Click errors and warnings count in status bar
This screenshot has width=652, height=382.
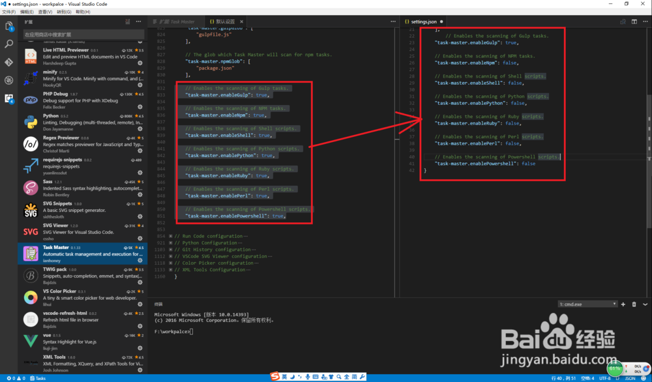[16, 378]
